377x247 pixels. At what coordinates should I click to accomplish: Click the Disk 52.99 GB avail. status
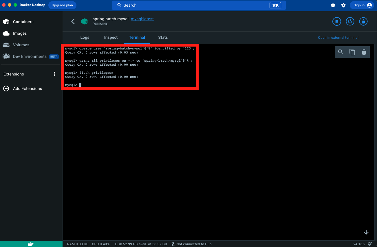pos(141,244)
